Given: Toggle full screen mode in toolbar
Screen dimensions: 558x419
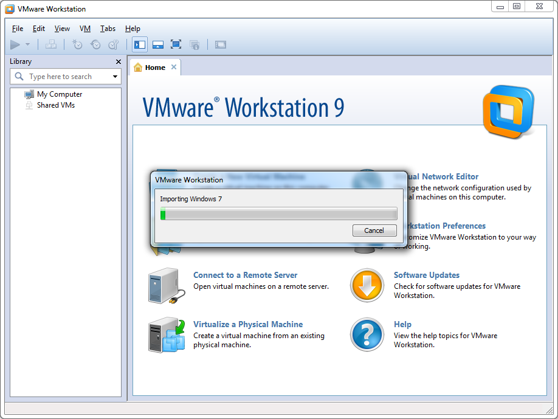Looking at the screenshot, I should click(x=176, y=44).
